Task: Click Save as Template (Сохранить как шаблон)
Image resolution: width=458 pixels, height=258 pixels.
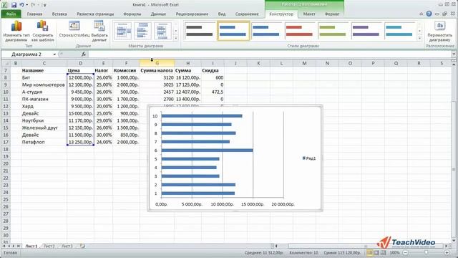Action: 43,32
